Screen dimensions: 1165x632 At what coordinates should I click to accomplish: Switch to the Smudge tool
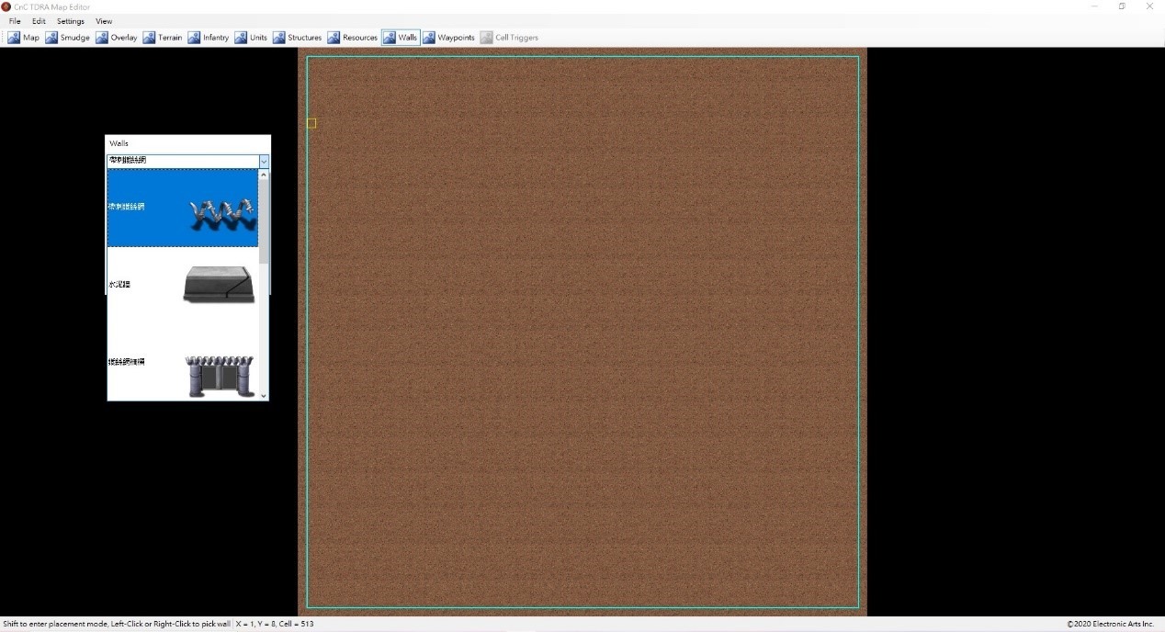67,38
